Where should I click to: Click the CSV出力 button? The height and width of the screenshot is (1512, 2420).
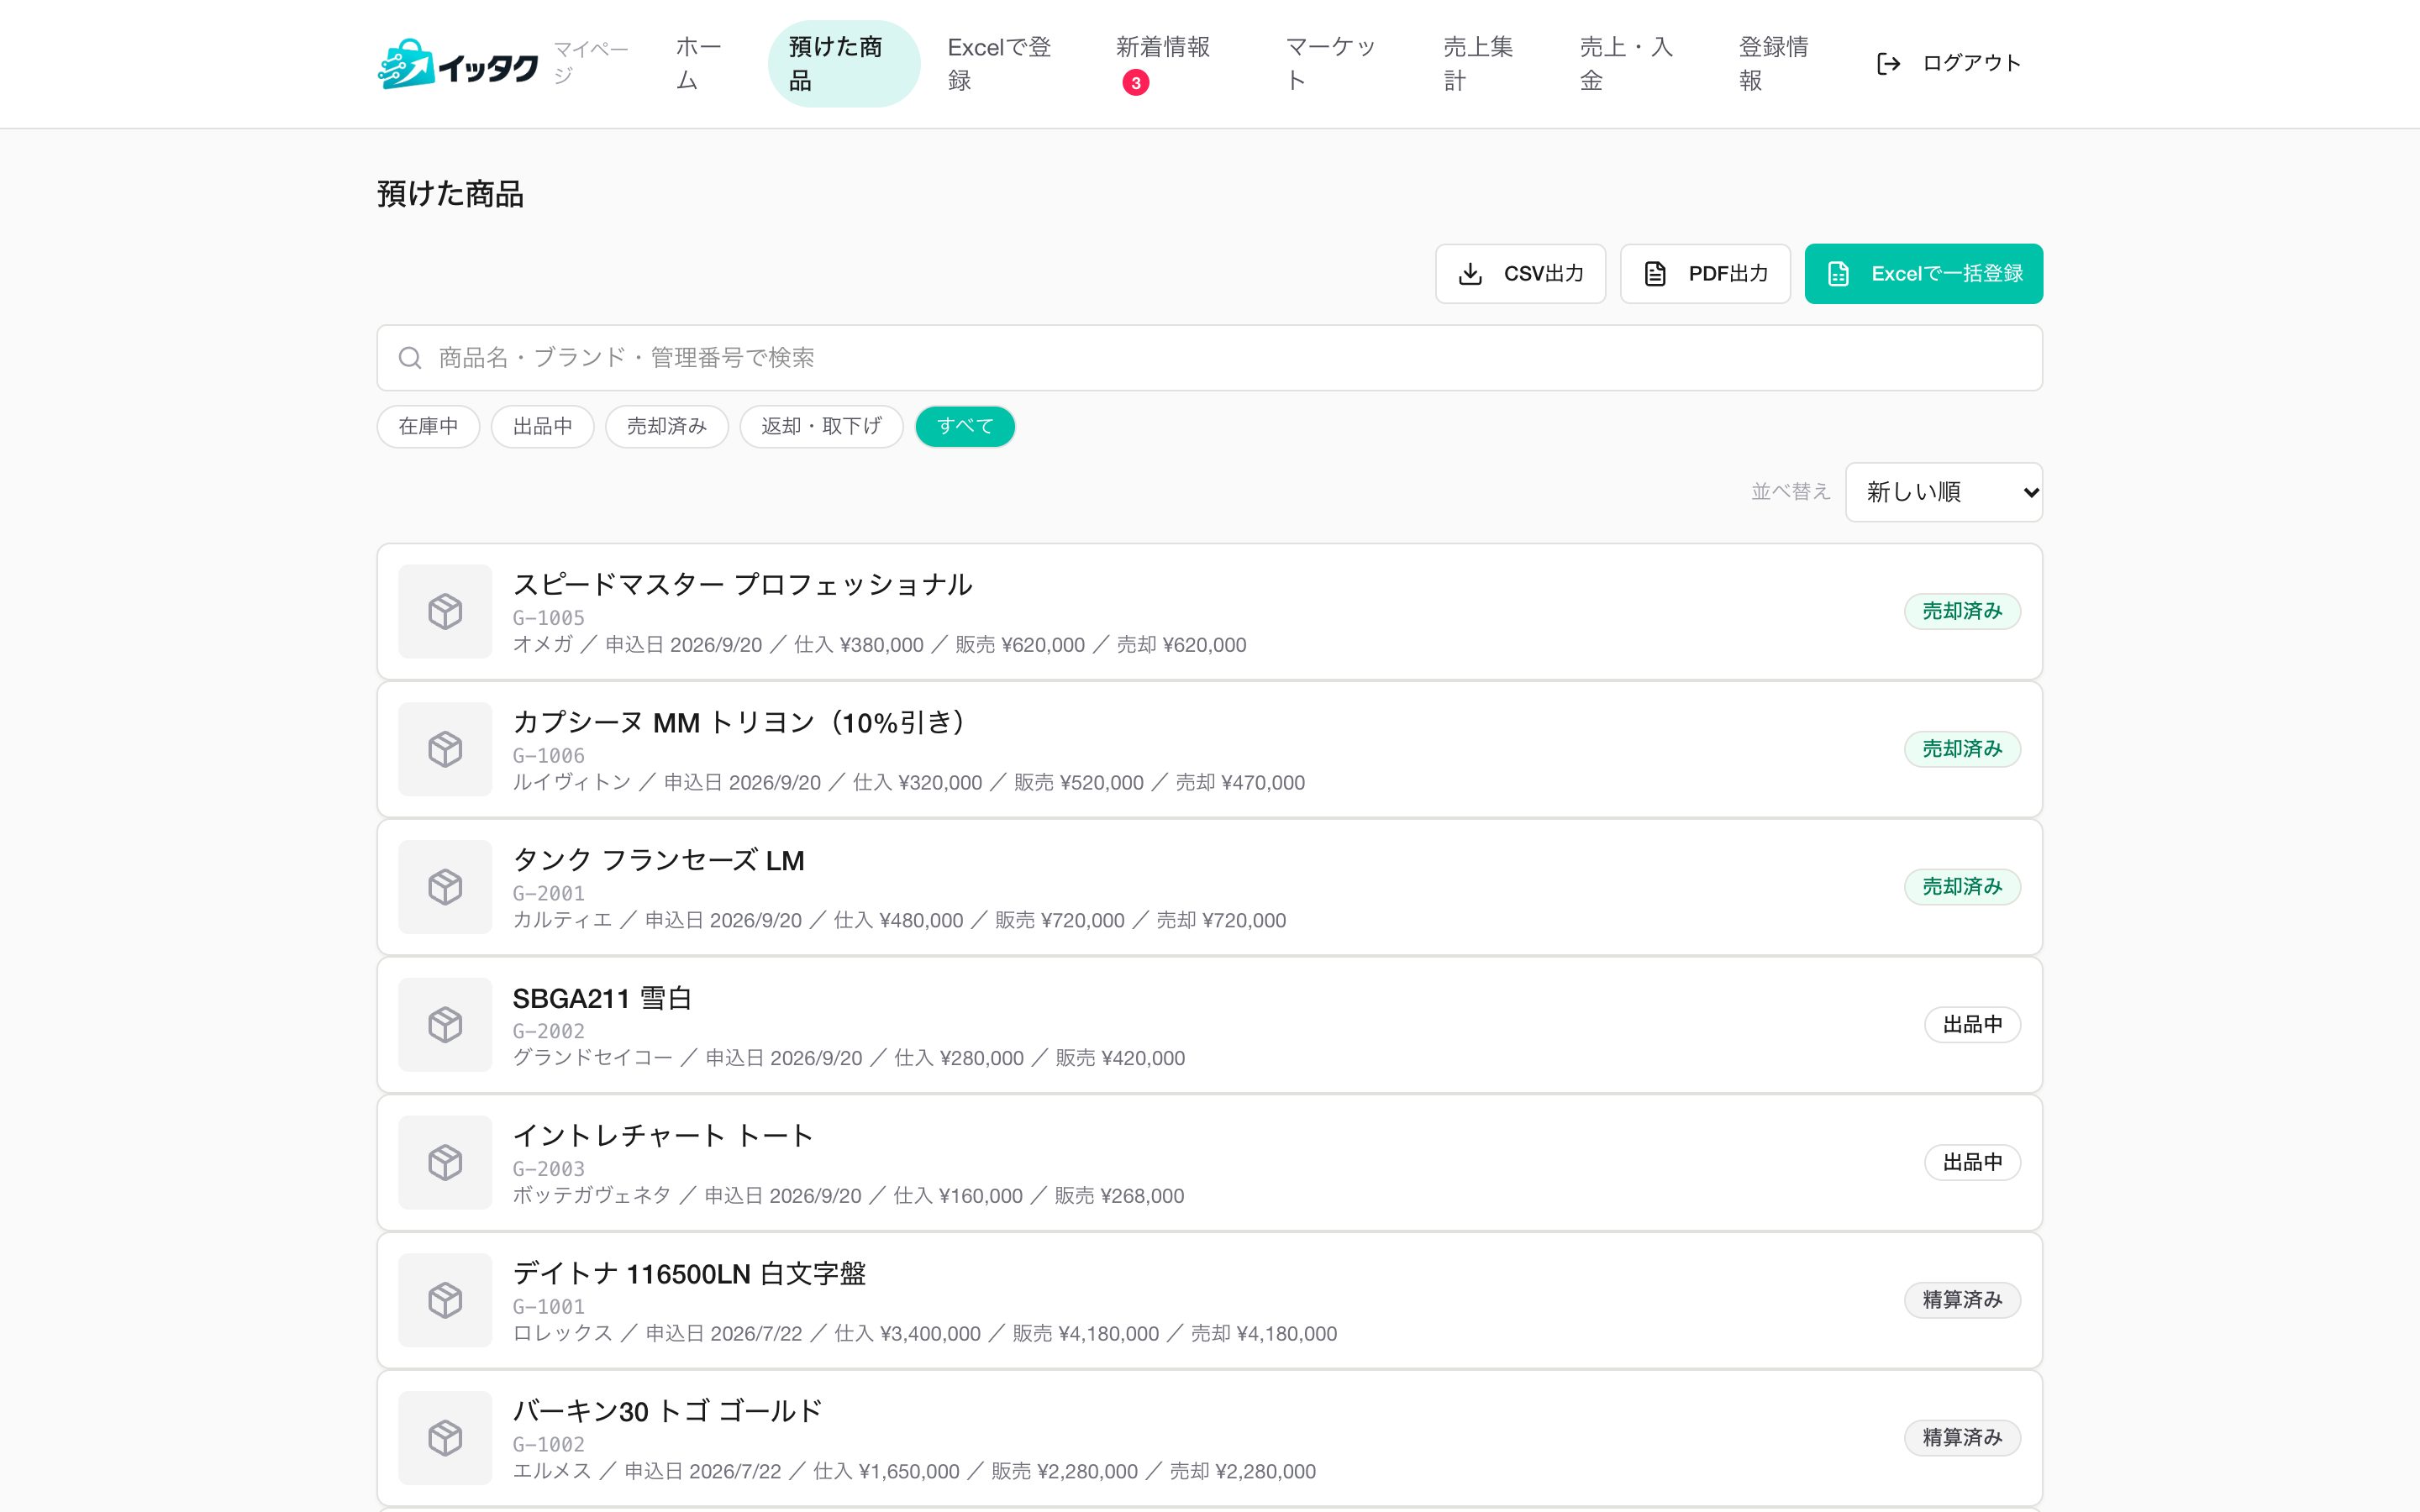click(x=1520, y=274)
